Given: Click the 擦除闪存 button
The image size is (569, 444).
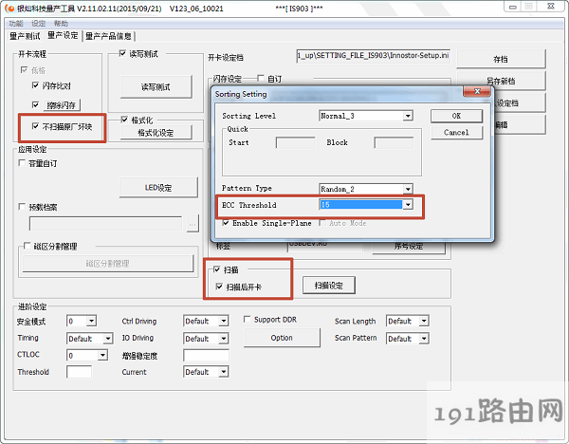Looking at the screenshot, I should (x=62, y=105).
